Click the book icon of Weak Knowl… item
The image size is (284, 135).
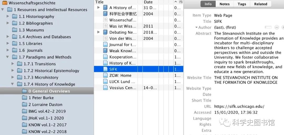[105, 51]
